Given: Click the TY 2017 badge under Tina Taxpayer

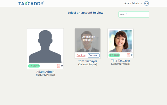Looking at the screenshot, I should (114, 55).
